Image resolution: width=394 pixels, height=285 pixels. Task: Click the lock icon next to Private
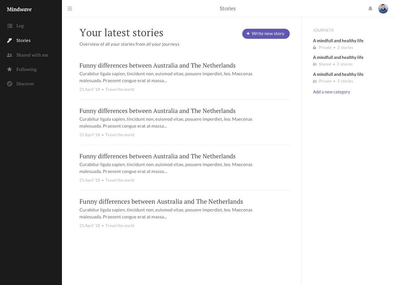click(x=314, y=48)
